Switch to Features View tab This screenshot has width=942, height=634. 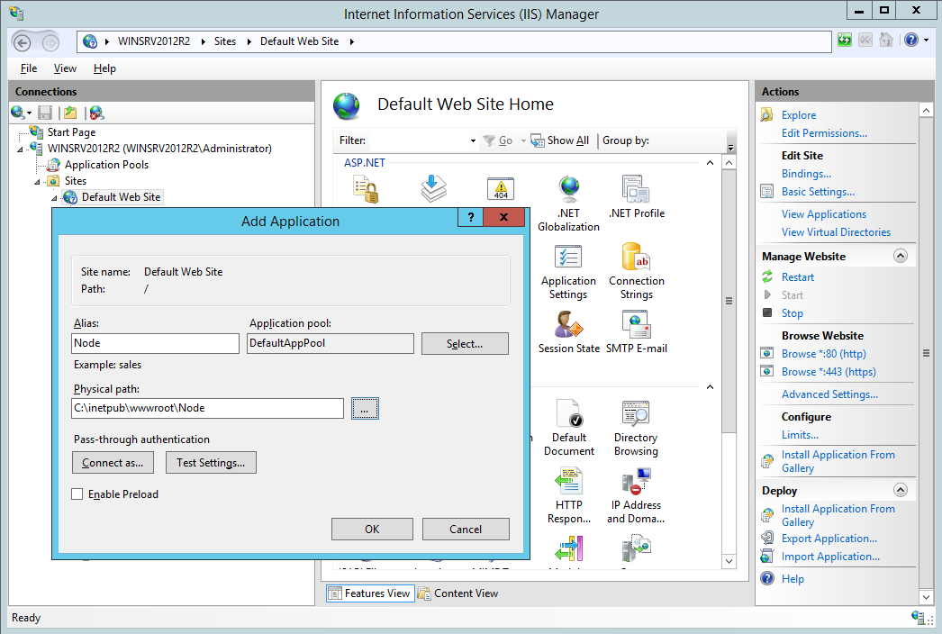pos(370,593)
